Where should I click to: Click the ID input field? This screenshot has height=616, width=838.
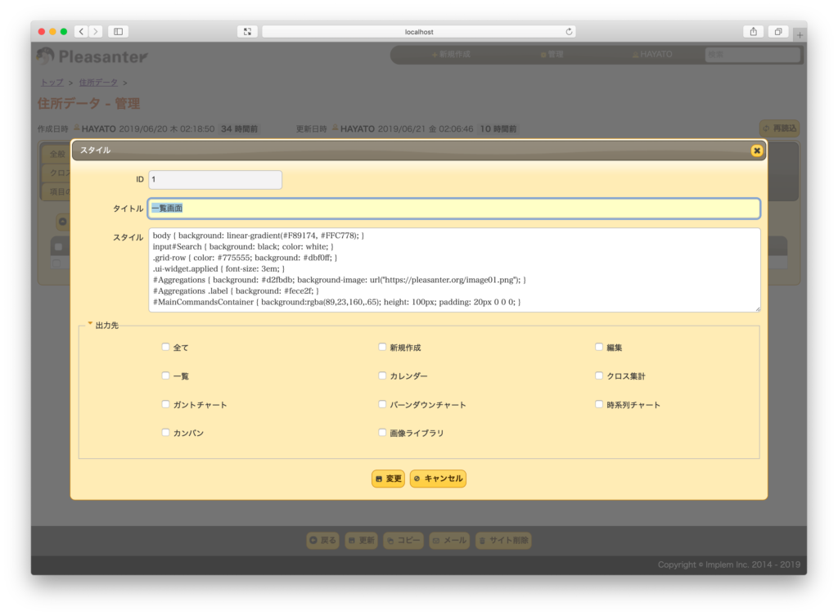pyautogui.click(x=215, y=179)
